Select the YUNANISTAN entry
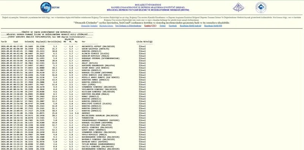 coord(87,118)
